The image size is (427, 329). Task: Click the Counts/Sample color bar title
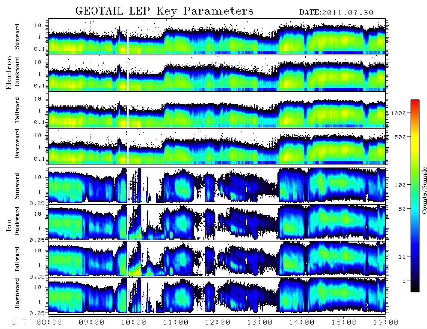coord(424,190)
